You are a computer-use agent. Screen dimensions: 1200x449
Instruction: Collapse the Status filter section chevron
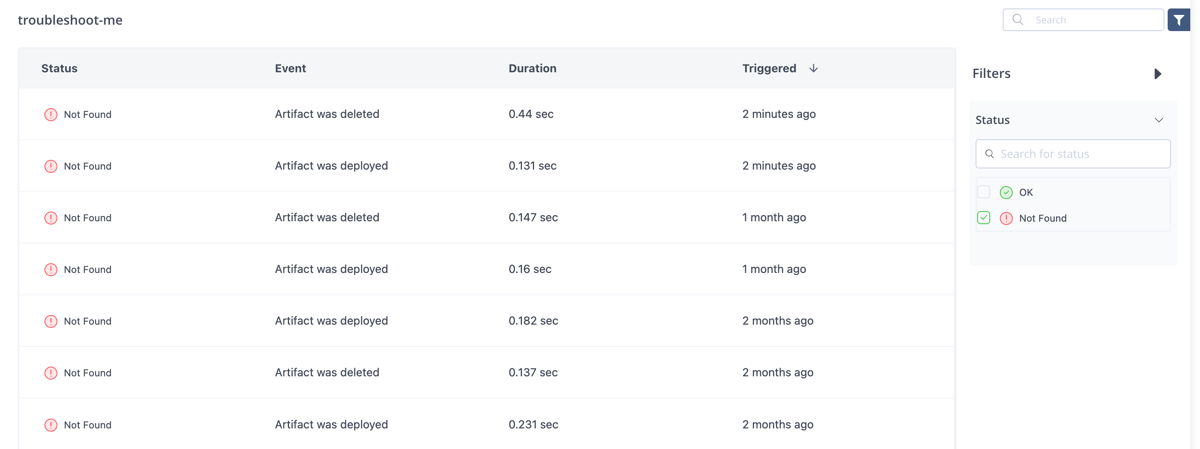1158,120
